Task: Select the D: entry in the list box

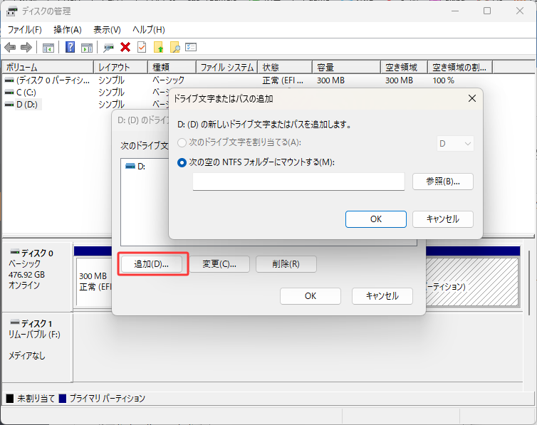Action: pyautogui.click(x=135, y=167)
